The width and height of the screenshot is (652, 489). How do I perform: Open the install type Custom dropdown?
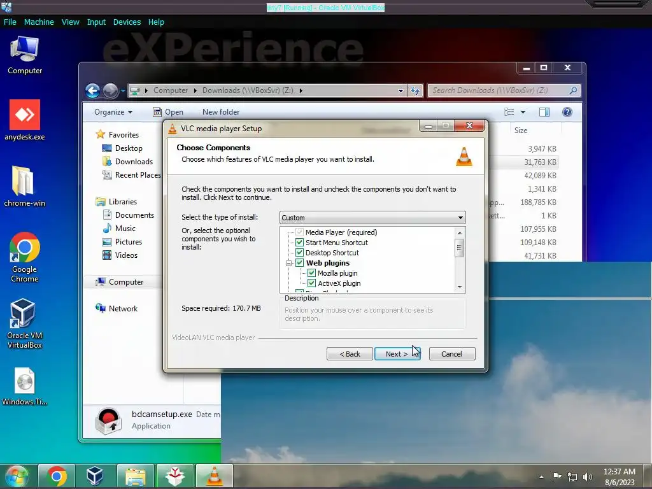point(372,218)
